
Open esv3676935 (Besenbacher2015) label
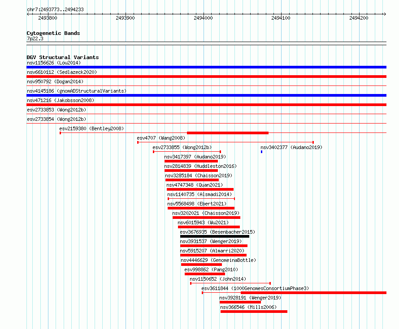point(217,232)
